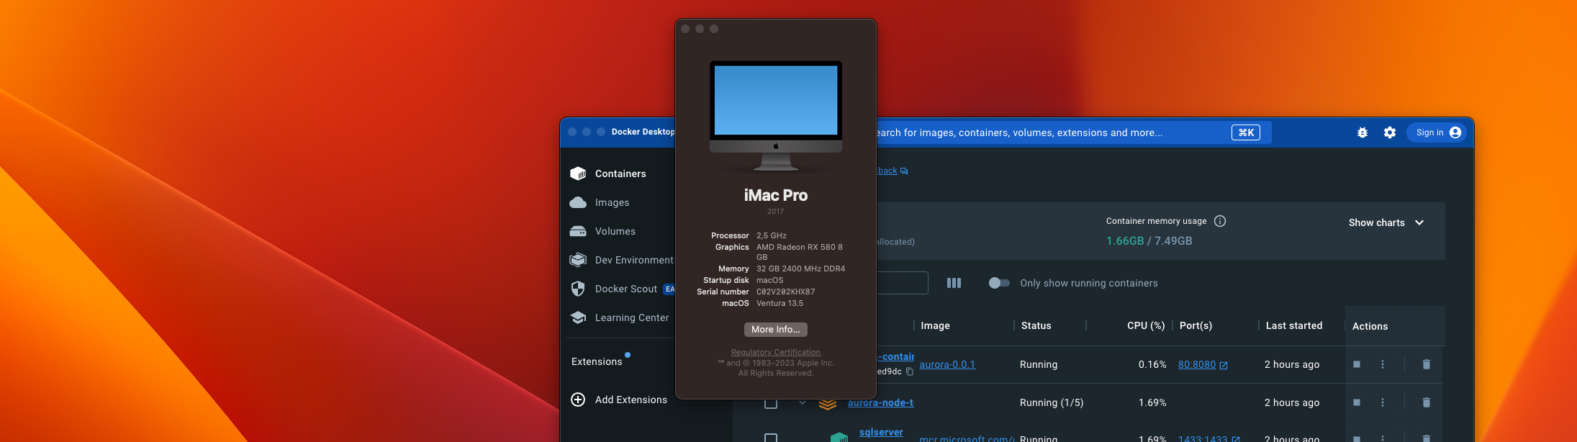1577x442 pixels.
Task: Click the 'Container memory usage' label
Action: coord(1156,221)
